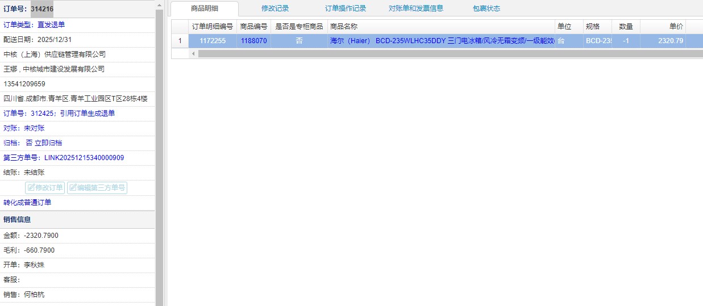
Task: Click the left panel vertical scrollbar
Action: point(160,170)
